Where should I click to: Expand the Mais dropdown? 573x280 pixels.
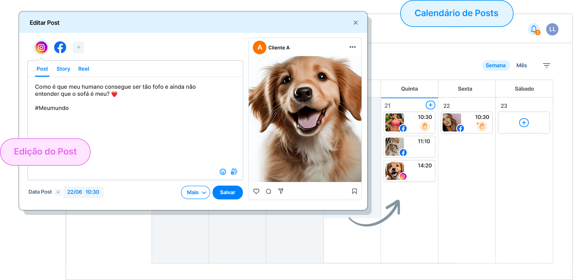point(196,193)
